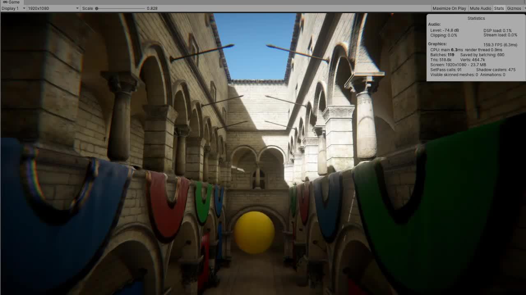The height and width of the screenshot is (295, 526).
Task: Click the Maximize On Play button
Action: tap(450, 8)
